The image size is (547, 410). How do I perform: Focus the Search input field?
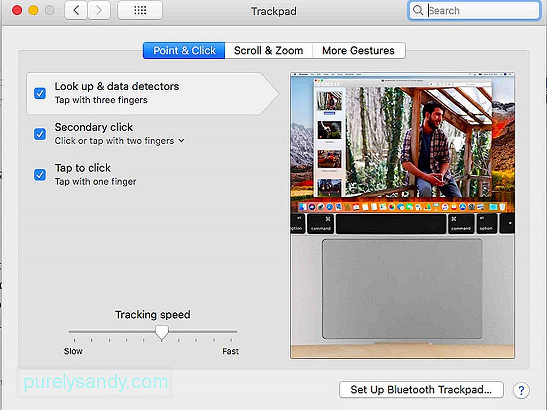[x=474, y=11]
